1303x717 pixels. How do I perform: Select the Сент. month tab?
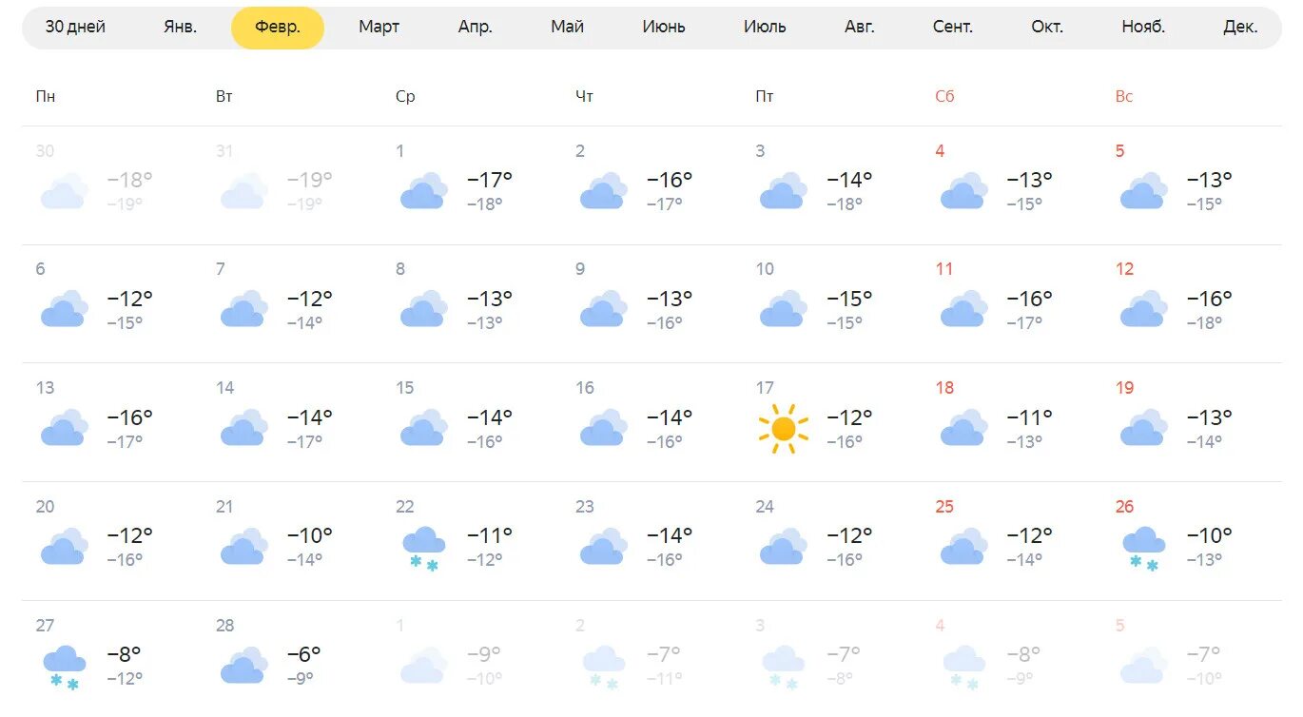point(952,27)
